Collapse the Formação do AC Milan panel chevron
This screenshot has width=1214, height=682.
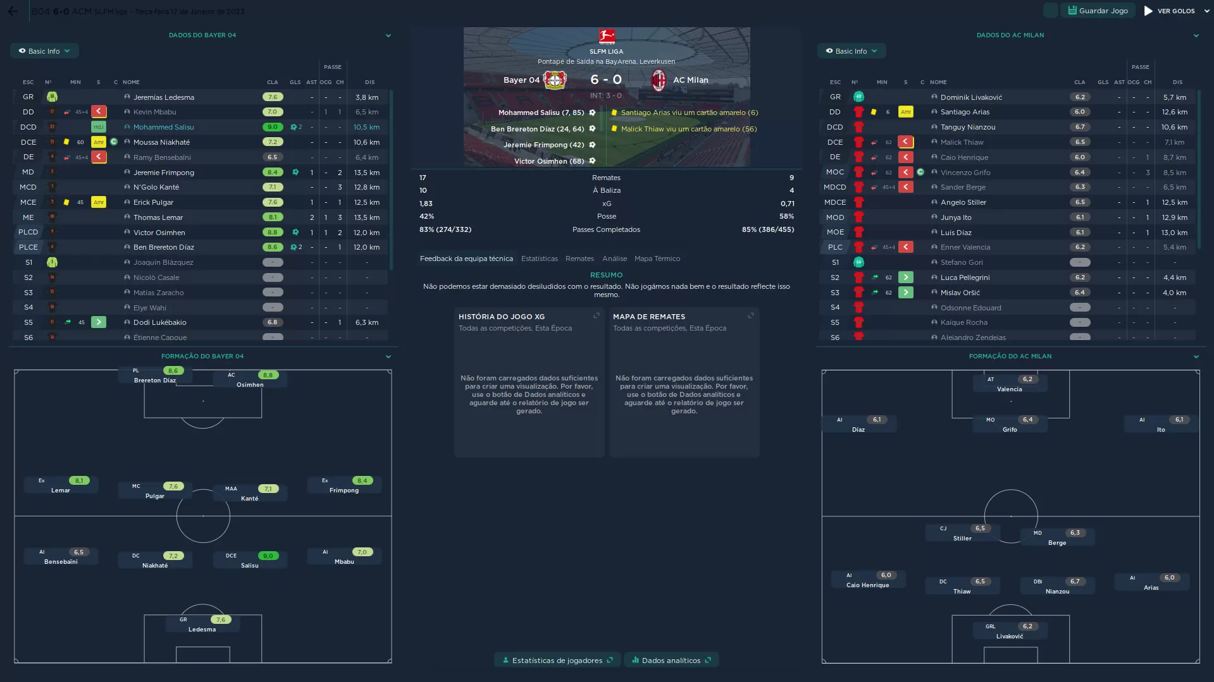1196,356
